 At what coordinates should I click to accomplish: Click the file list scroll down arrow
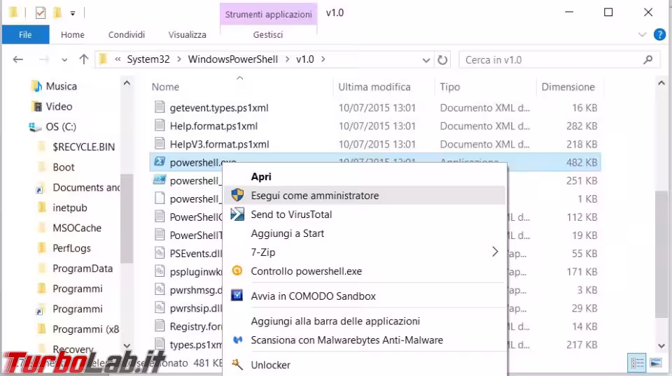(x=661, y=346)
